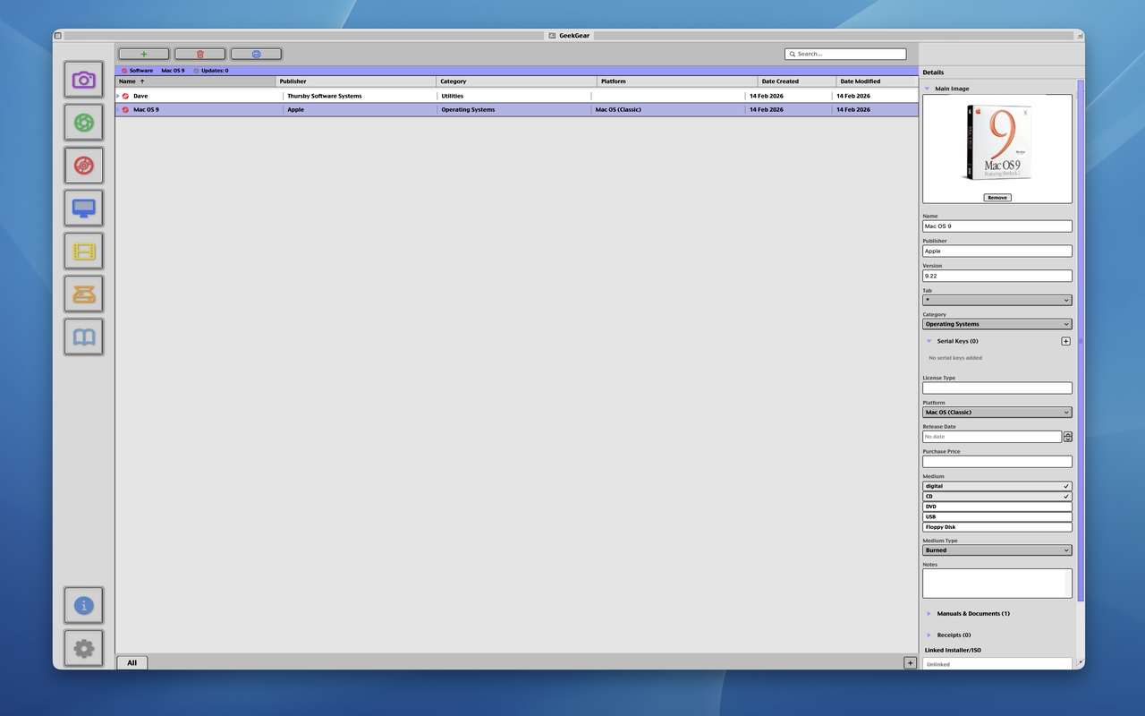1145x716 pixels.
Task: Click the red disc icon in Mac OS 9 row
Action: [125, 110]
